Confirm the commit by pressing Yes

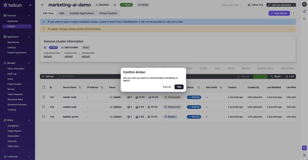pyautogui.click(x=179, y=87)
